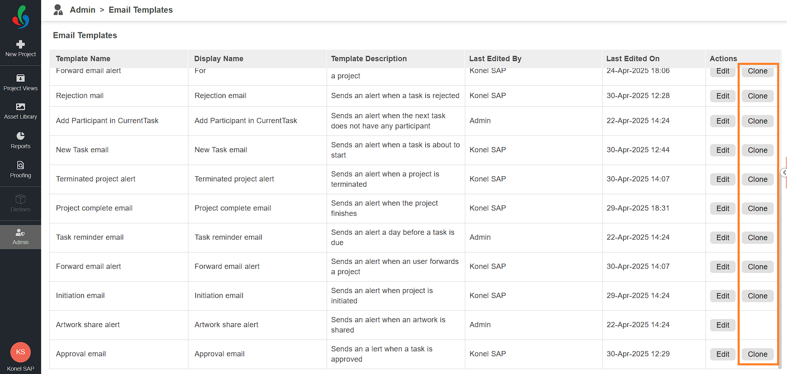Select 'Task reminder email' template name

click(x=90, y=237)
